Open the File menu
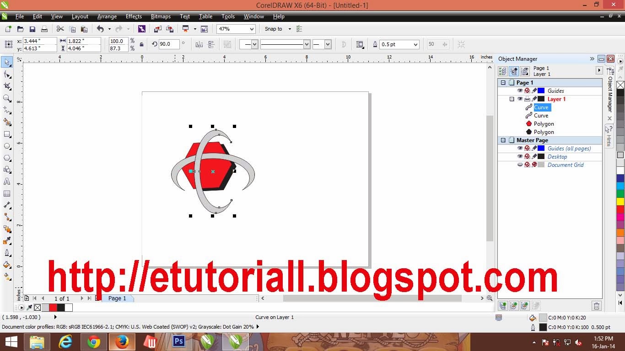The height and width of the screenshot is (351, 625). pyautogui.click(x=20, y=16)
